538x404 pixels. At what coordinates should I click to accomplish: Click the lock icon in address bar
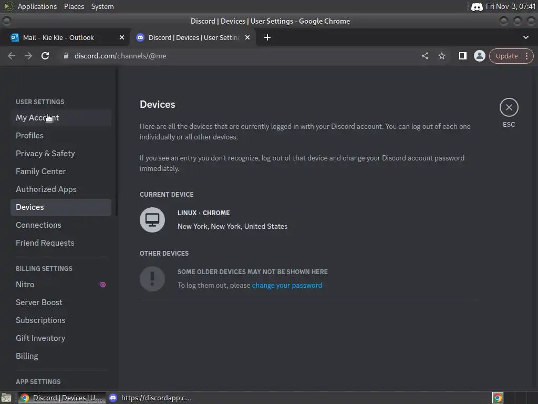tap(66, 56)
